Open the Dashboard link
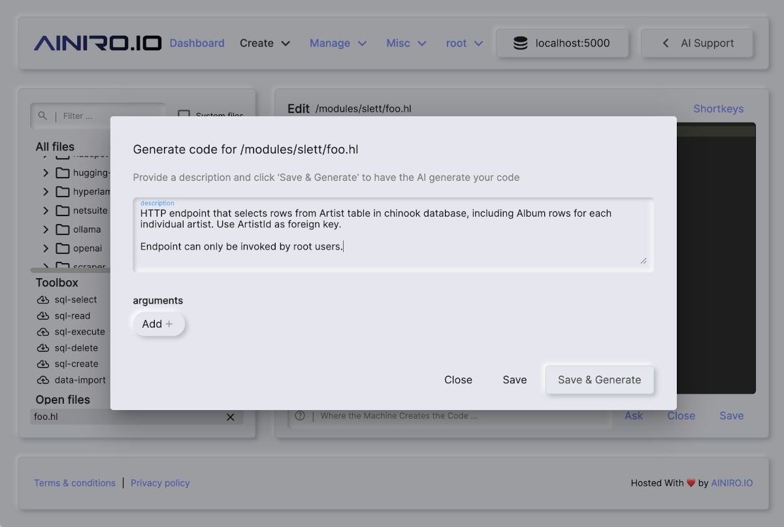The width and height of the screenshot is (784, 527). (197, 43)
